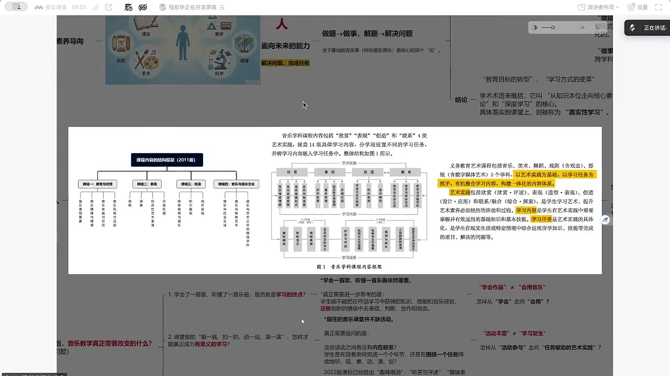The image size is (670, 376).
Task: Enter full screen with the corner-brackets icon
Action: tap(659, 7)
